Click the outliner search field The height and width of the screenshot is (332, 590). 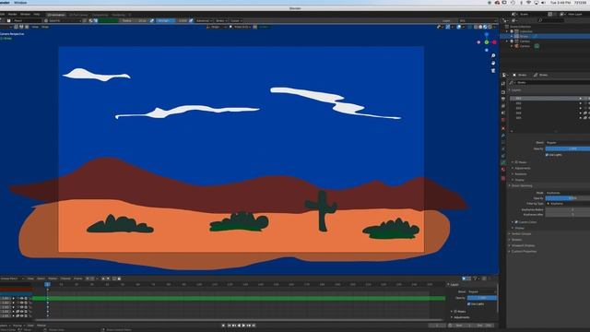(551, 20)
